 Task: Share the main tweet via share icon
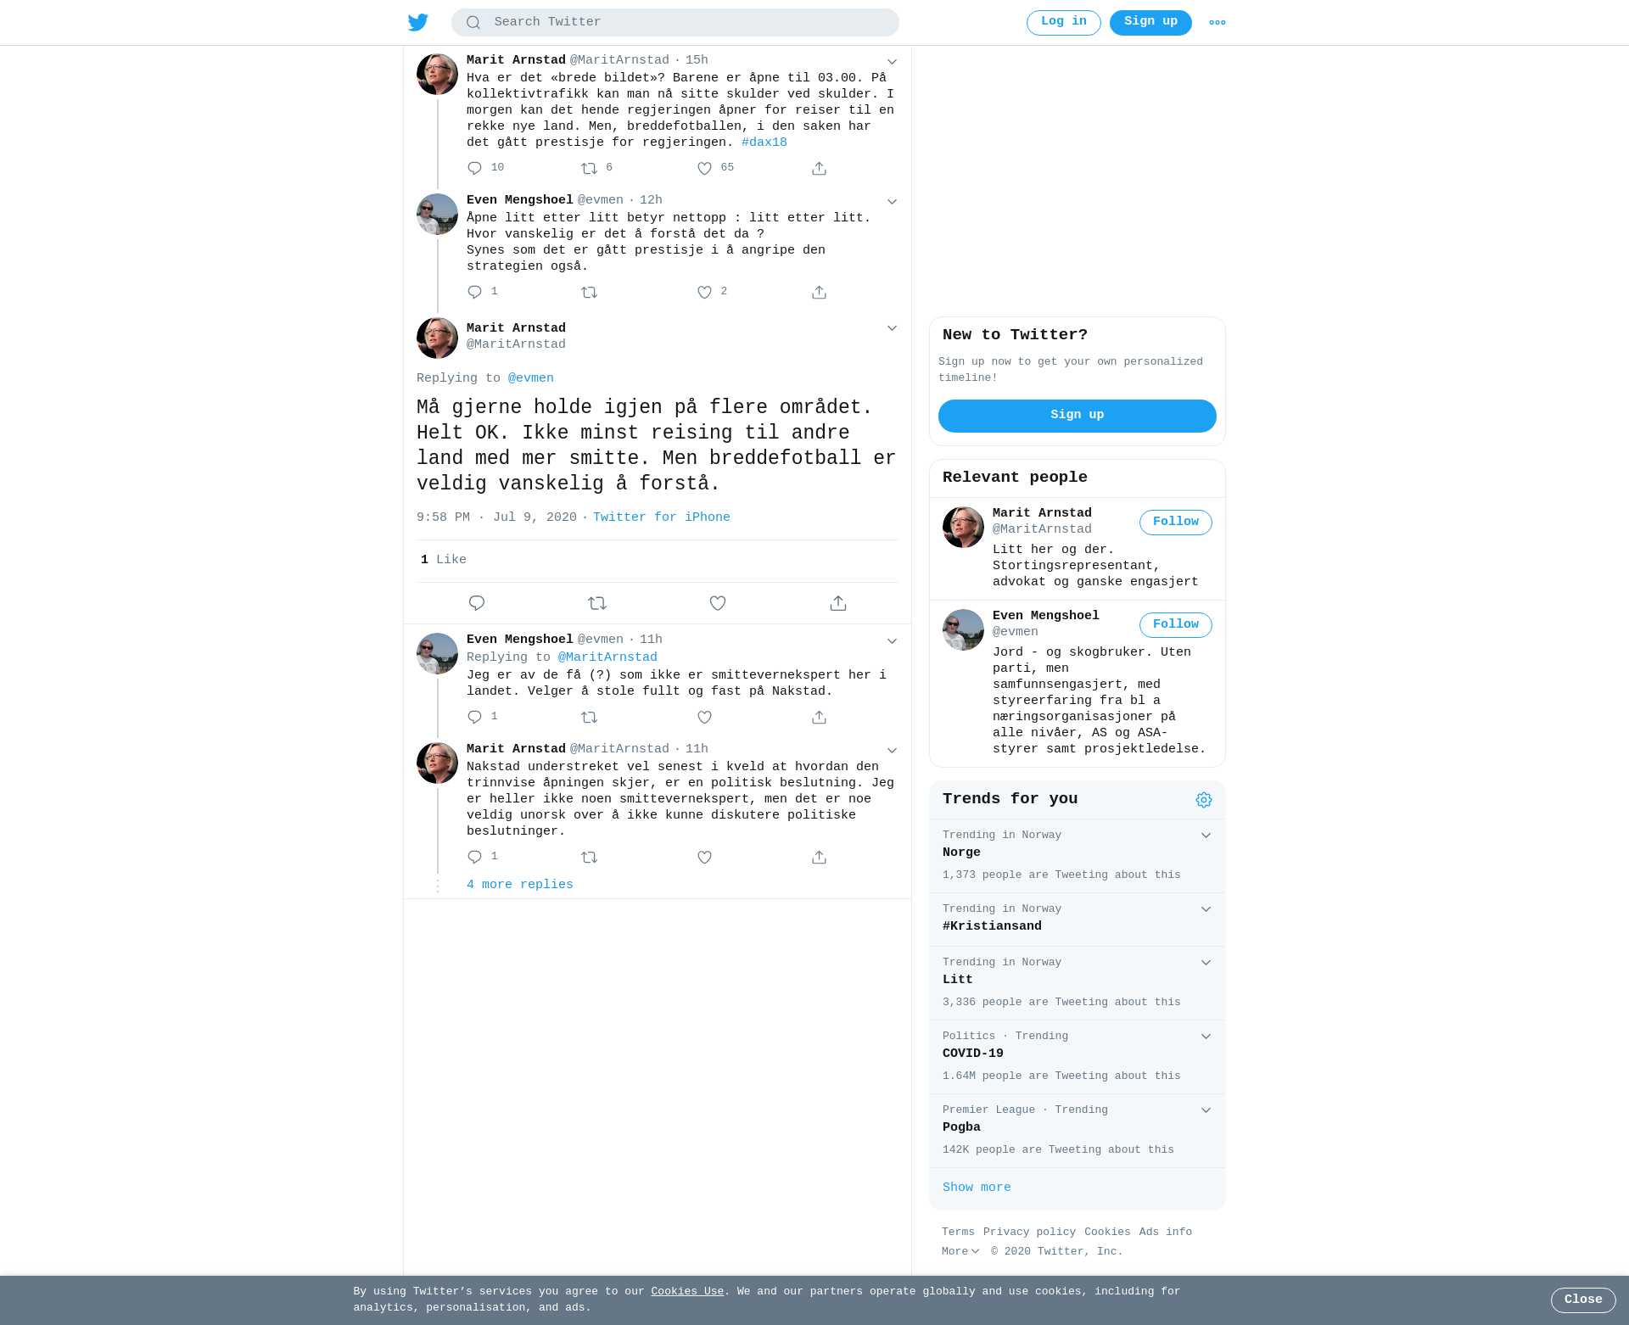[x=838, y=603]
